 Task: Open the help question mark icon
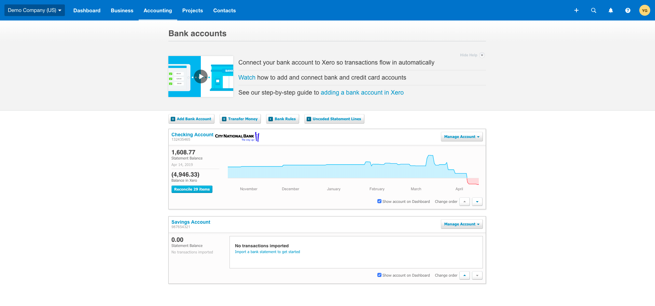click(x=628, y=10)
